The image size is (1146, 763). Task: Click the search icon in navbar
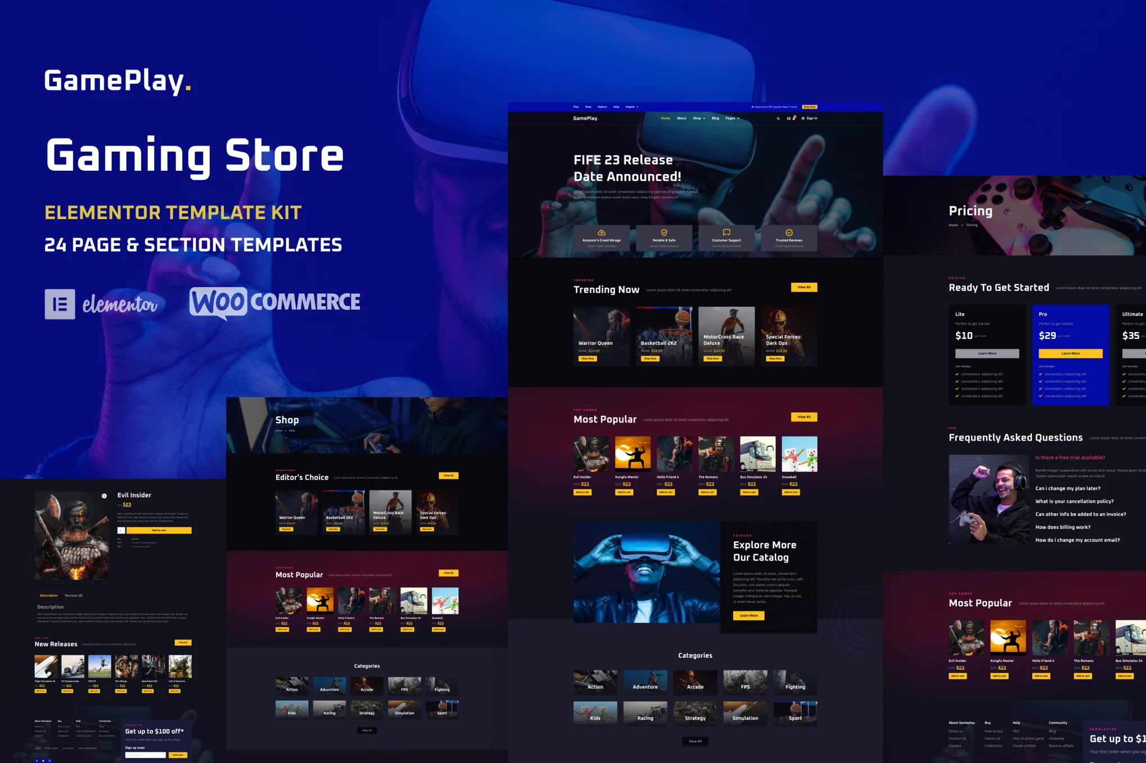pos(776,119)
